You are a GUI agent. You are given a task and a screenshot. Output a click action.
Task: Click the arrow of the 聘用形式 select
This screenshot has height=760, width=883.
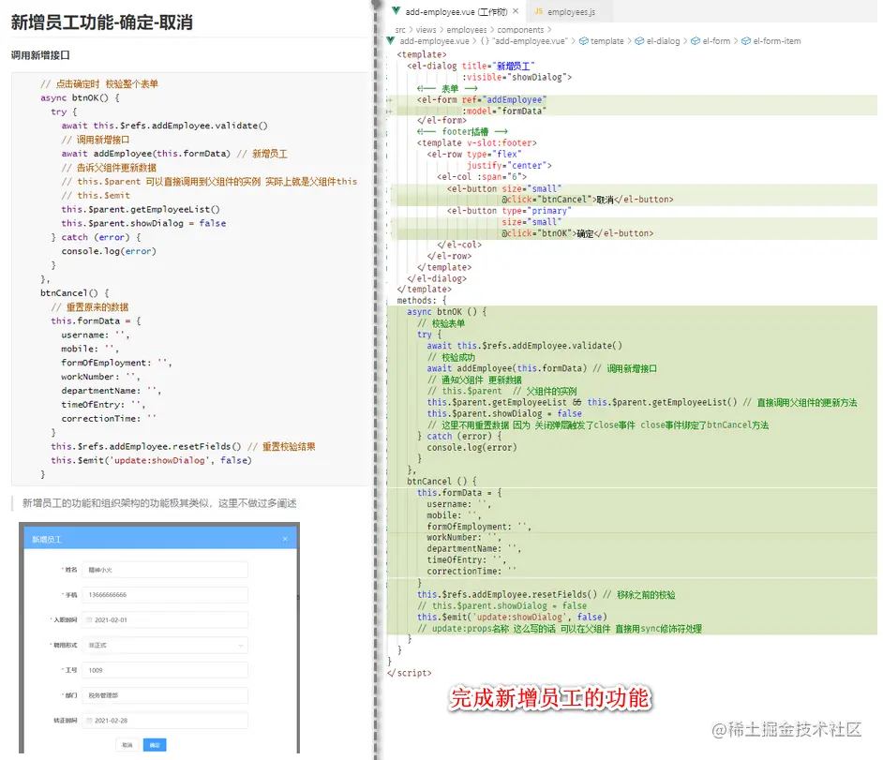(x=241, y=645)
